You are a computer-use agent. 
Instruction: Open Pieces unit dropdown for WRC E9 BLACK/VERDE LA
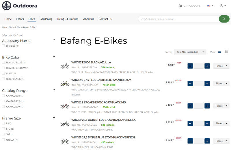(x=221, y=123)
